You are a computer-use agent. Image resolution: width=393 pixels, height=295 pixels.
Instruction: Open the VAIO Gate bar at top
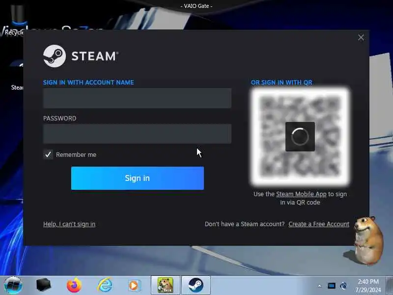point(196,6)
